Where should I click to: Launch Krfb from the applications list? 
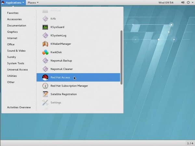[54, 18]
